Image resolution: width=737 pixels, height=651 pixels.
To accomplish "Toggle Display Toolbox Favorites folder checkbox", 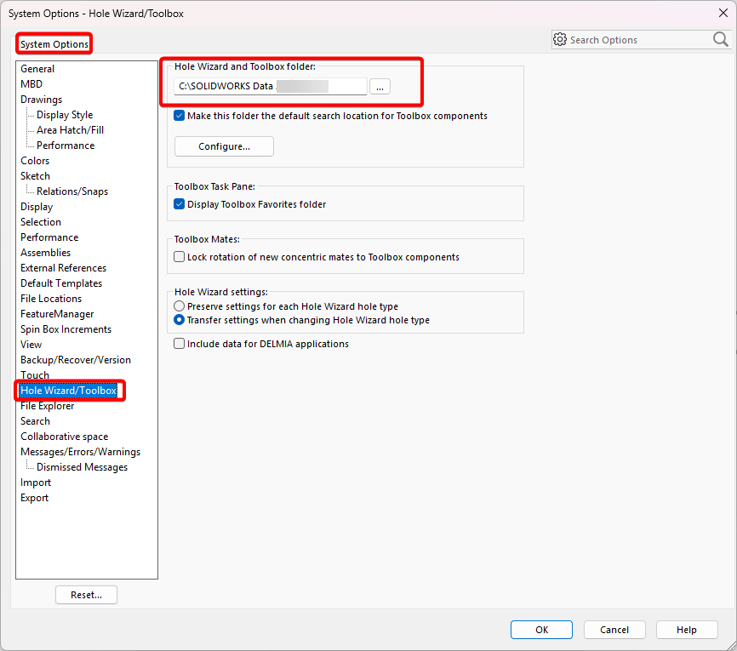I will pyautogui.click(x=179, y=204).
